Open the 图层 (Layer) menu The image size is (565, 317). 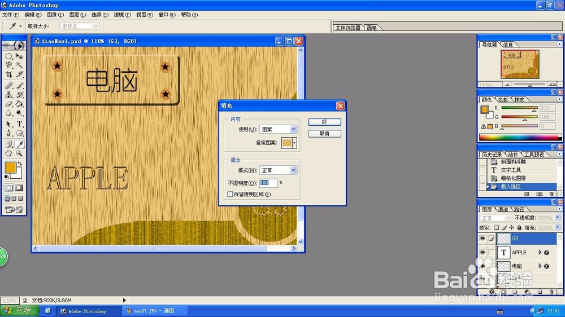(x=77, y=15)
